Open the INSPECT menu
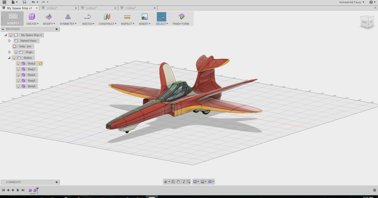This screenshot has height=198, width=378. (127, 24)
